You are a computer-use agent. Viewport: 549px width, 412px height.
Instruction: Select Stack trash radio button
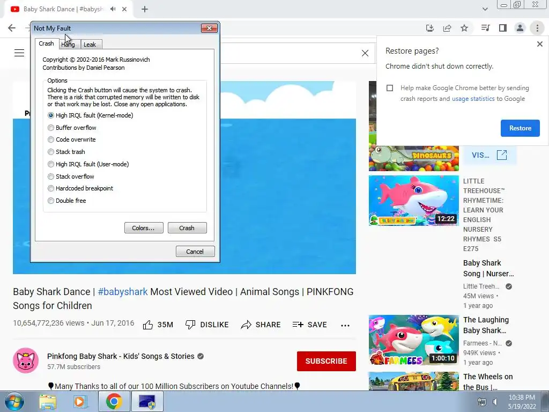coord(51,152)
